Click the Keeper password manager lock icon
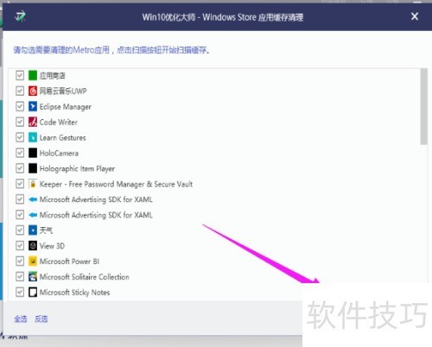432x347 pixels. pyautogui.click(x=33, y=184)
